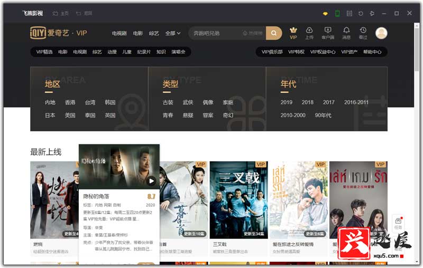Click the settings gear icon in title bar

[372, 14]
